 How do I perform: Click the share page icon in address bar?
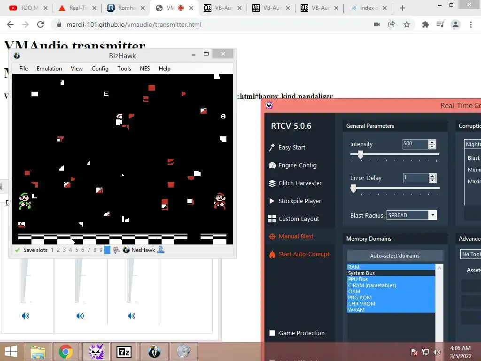point(392,24)
